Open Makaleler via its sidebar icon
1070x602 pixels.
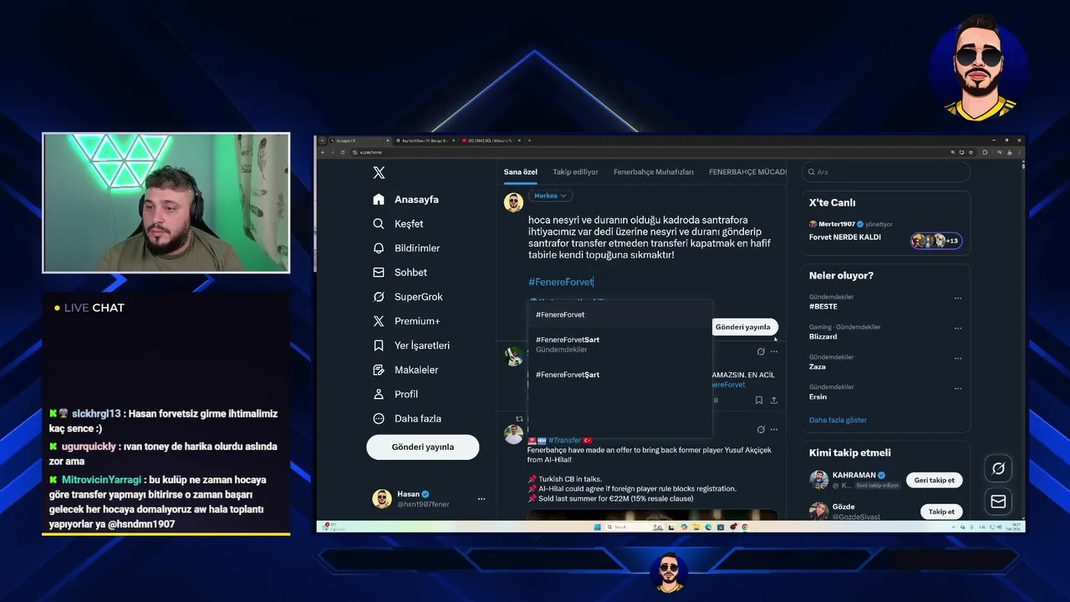[379, 370]
